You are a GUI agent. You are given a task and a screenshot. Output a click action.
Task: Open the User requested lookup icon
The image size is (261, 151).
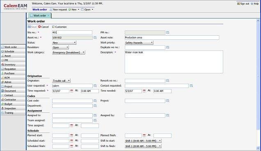95,86
